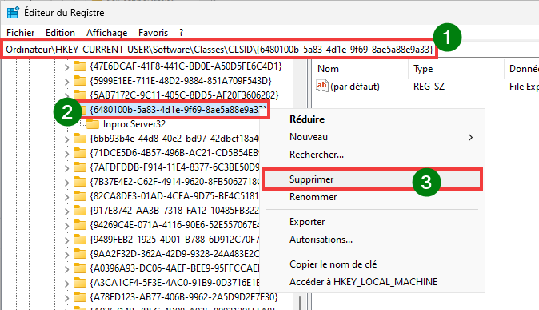Click the folder icon of {917E8742-AA3B...}
The width and height of the screenshot is (539, 310).
click(80, 211)
